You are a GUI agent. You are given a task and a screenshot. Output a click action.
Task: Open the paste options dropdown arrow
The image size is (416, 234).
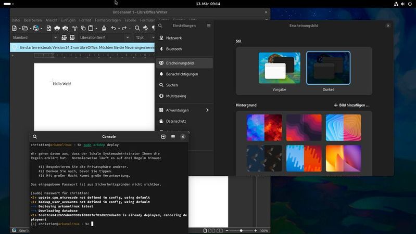pyautogui.click(x=96, y=29)
